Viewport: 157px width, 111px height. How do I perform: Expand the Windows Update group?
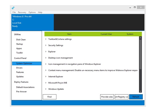46,89
